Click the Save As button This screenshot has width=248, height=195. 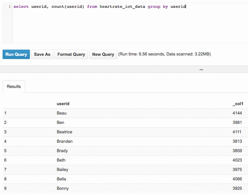pyautogui.click(x=42, y=54)
